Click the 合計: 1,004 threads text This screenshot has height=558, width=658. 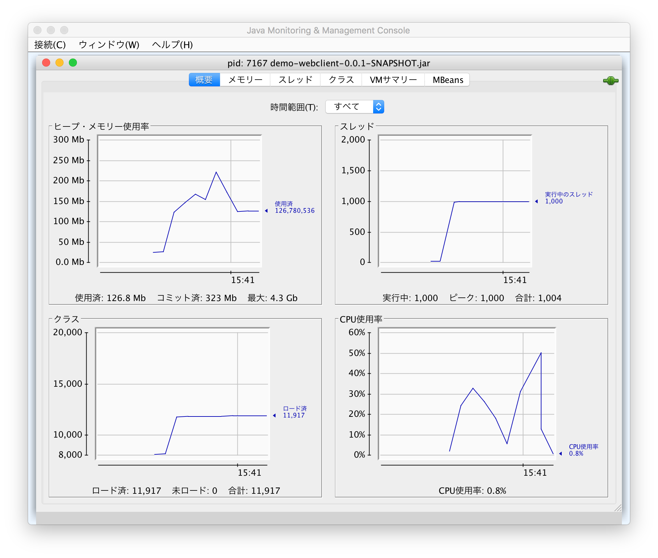(538, 298)
